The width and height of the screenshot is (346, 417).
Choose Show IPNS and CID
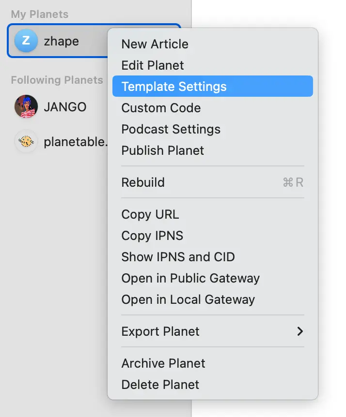point(177,257)
